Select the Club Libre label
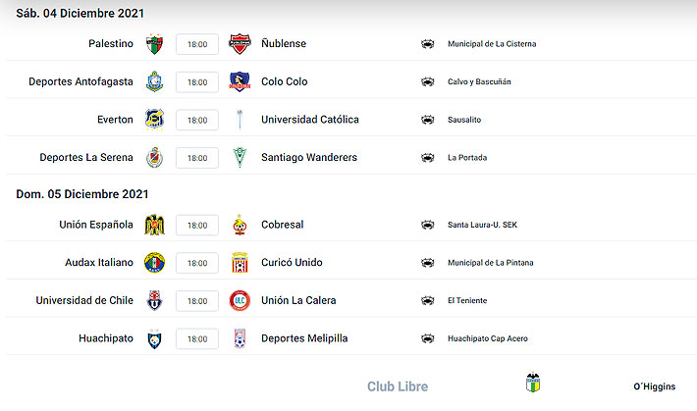 coord(398,386)
